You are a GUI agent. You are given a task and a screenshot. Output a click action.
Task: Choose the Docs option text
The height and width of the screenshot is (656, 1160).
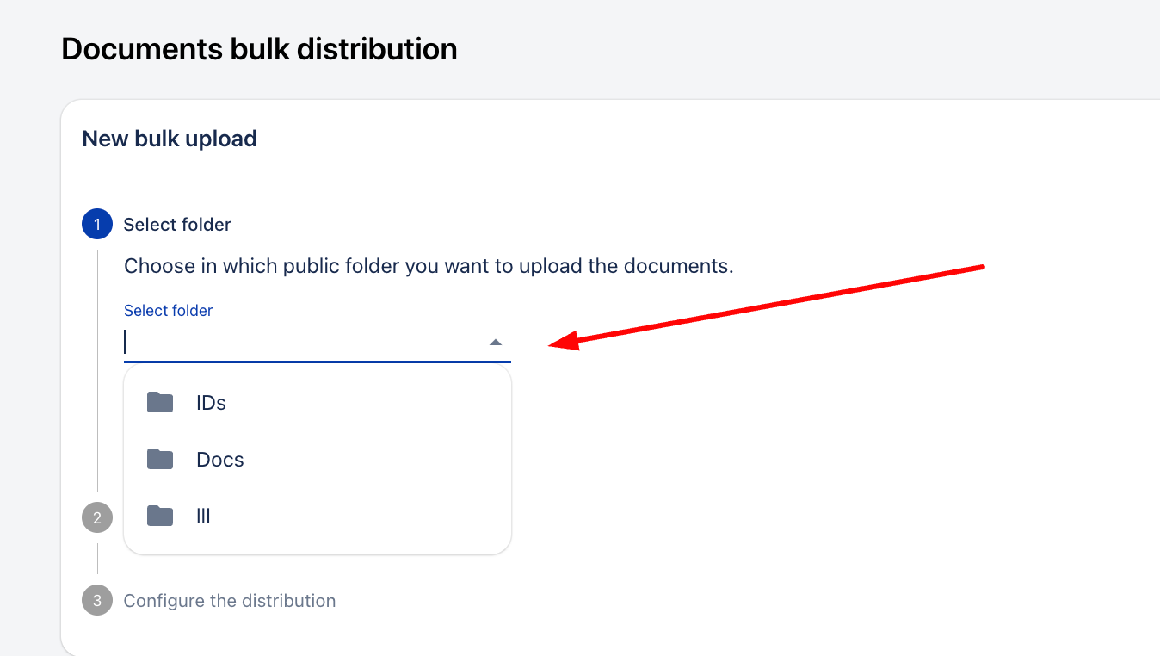[220, 460]
